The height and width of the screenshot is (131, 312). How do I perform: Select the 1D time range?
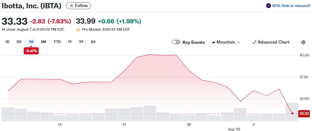coord(7,42)
